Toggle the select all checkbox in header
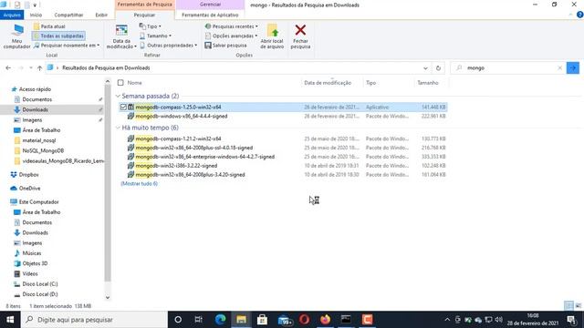The image size is (584, 328). [120, 83]
